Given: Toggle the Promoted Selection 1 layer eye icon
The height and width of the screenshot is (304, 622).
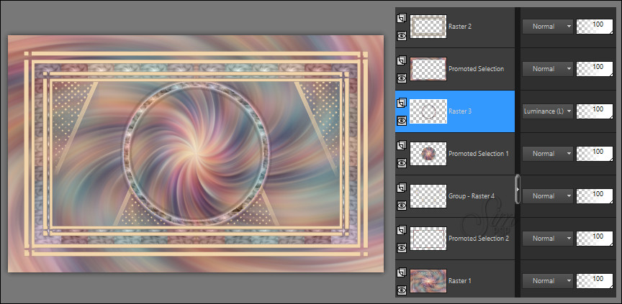Looking at the screenshot, I should tap(402, 162).
